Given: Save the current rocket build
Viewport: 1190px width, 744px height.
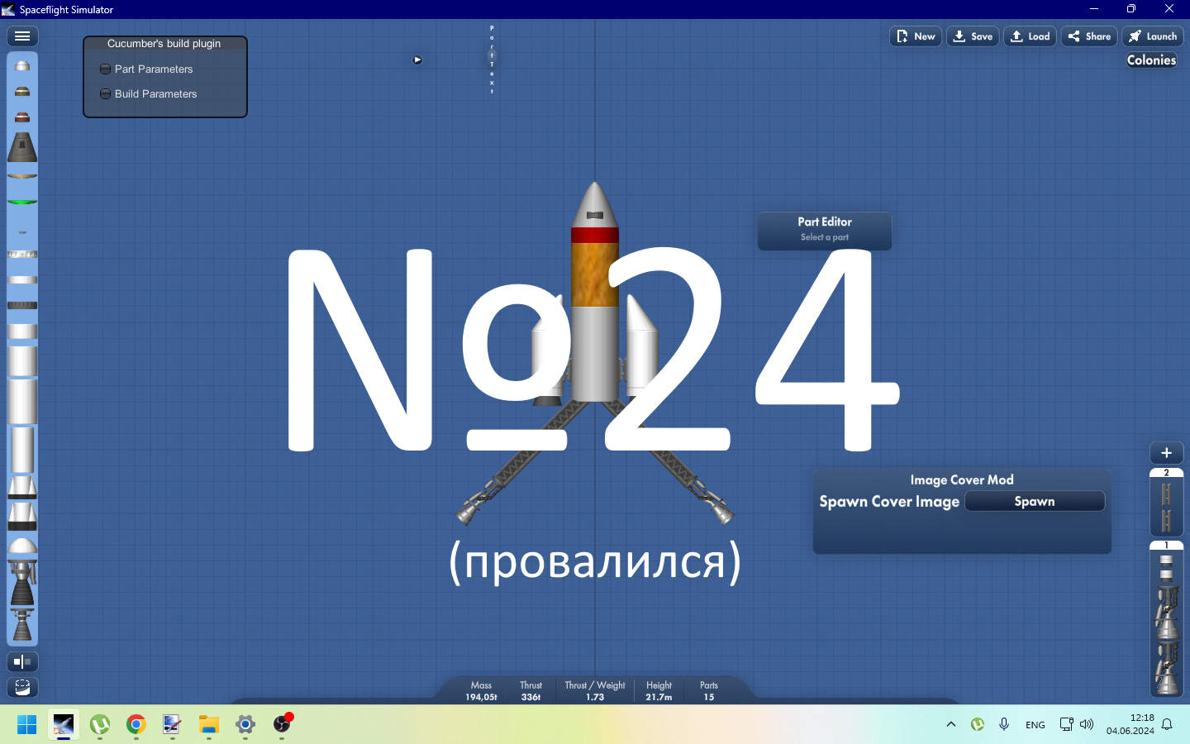Looking at the screenshot, I should (973, 36).
